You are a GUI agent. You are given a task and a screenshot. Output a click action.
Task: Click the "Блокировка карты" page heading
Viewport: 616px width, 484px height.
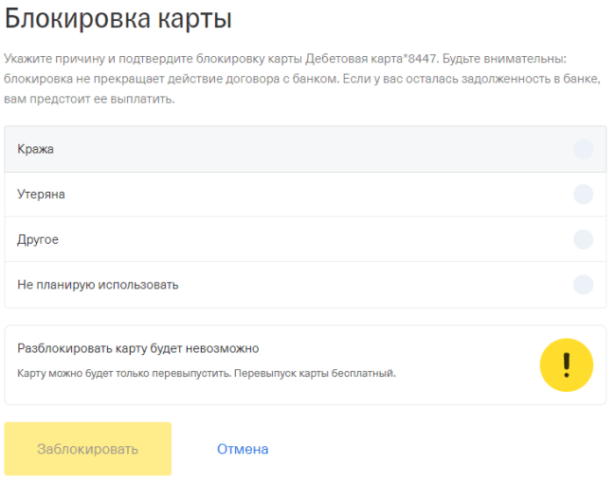tap(118, 19)
